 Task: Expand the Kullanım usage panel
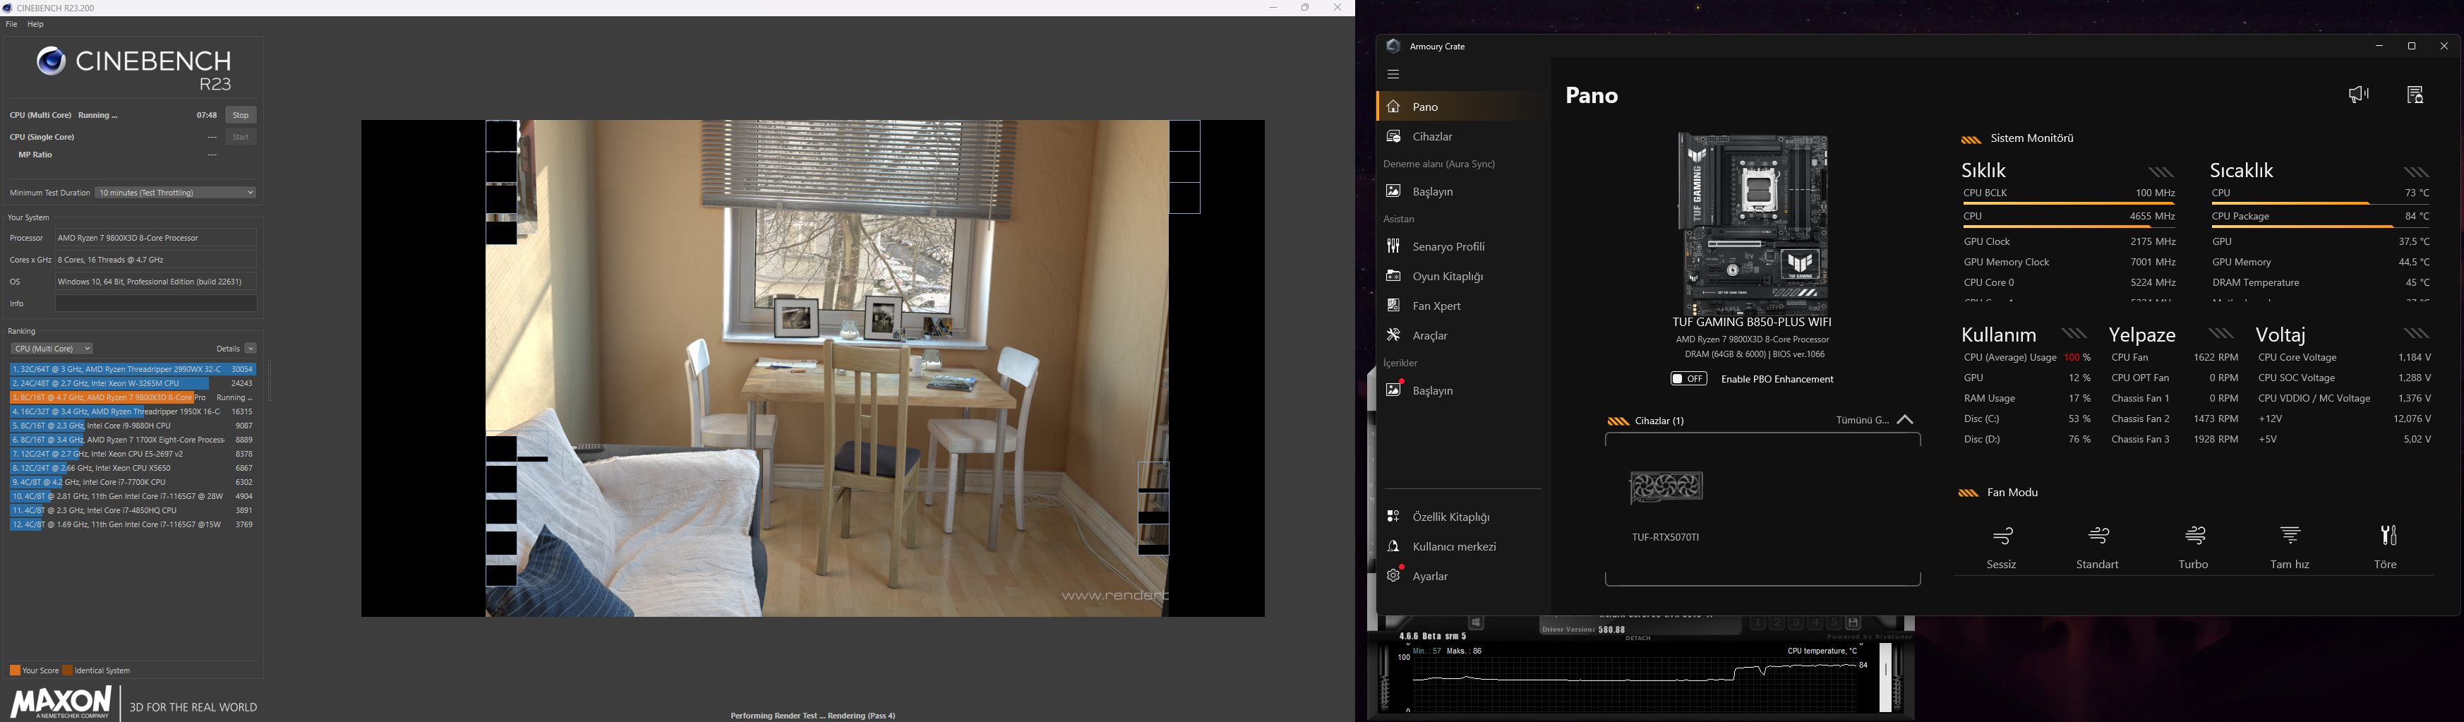point(2074,334)
